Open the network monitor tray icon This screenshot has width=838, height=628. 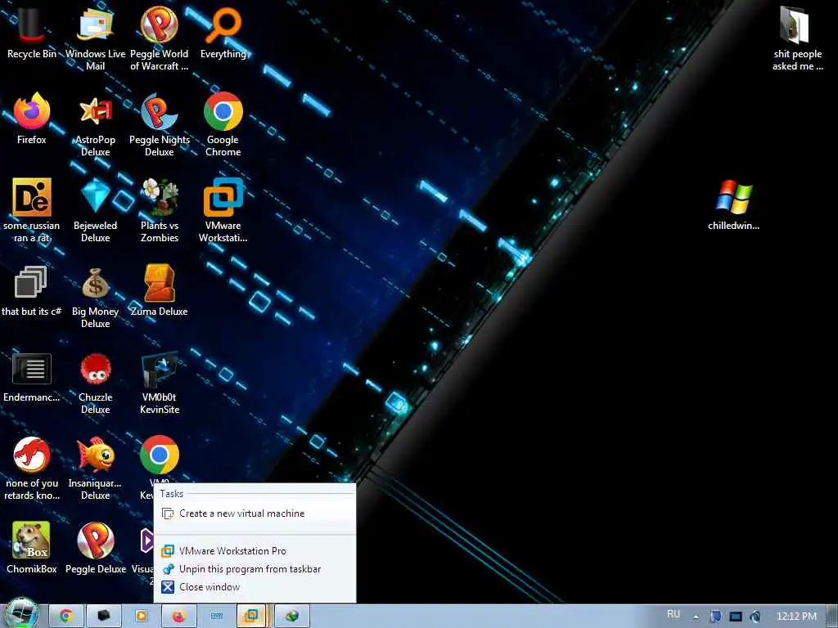(x=736, y=617)
